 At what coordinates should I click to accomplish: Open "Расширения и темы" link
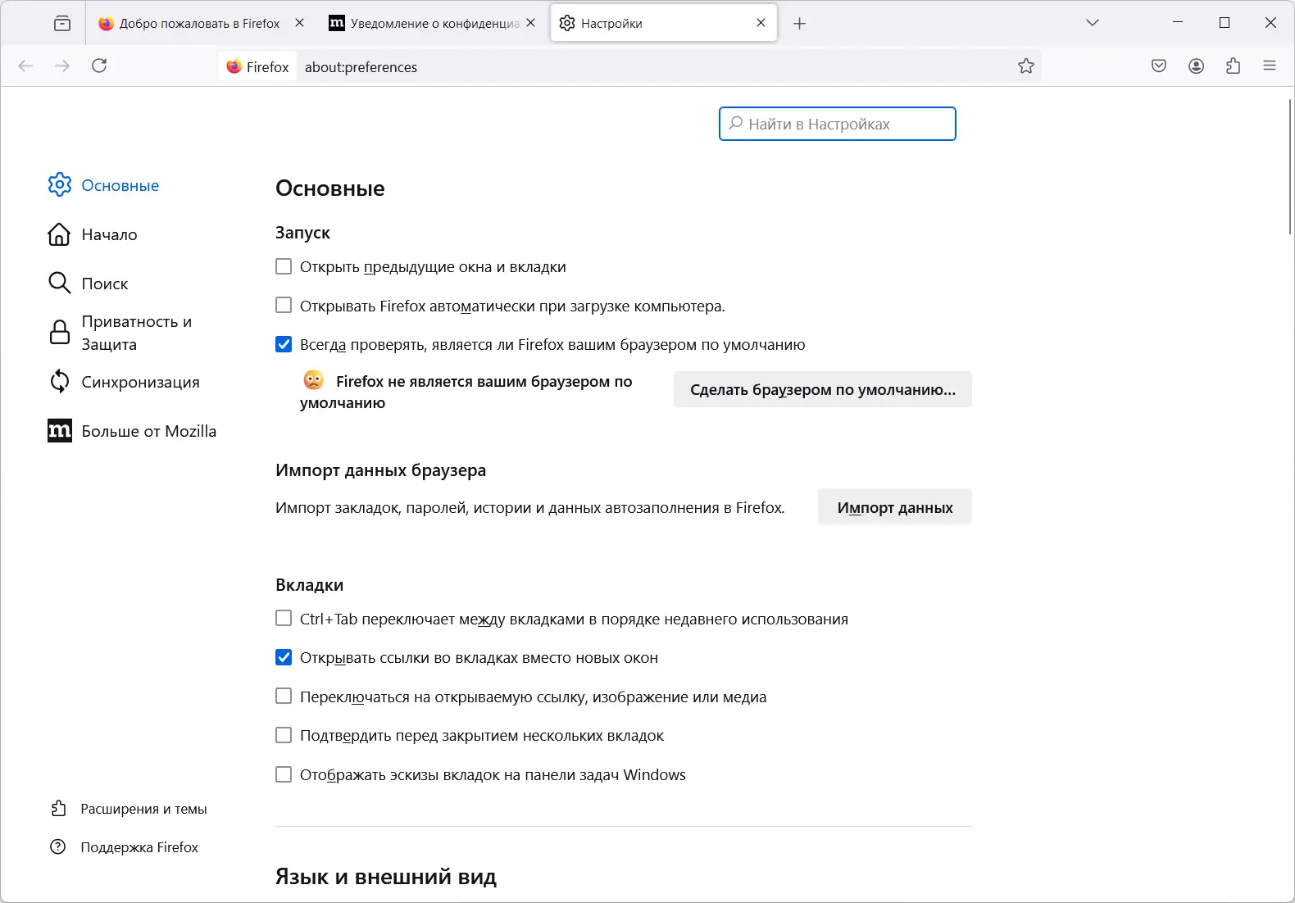[143, 809]
